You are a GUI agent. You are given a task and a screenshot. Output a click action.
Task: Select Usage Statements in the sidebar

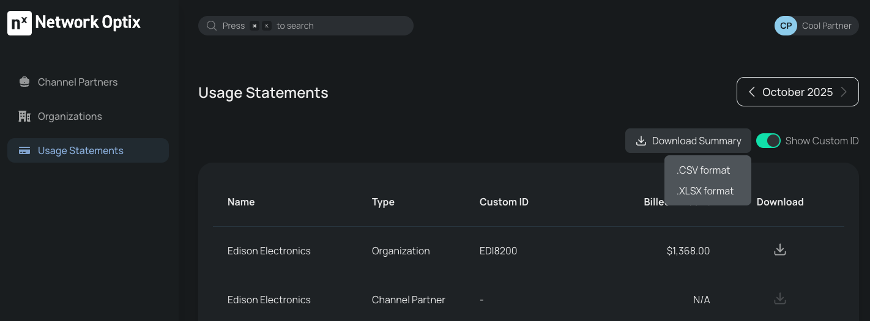click(88, 150)
